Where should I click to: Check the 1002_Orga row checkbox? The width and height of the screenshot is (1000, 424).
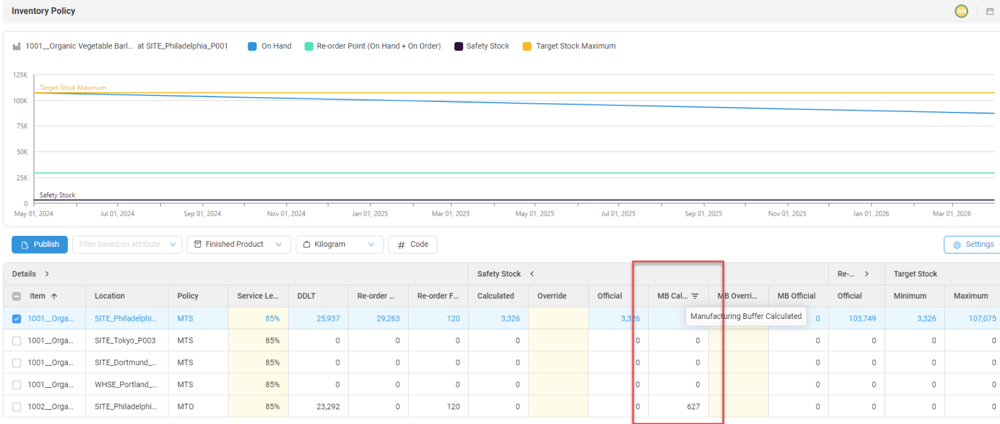17,406
